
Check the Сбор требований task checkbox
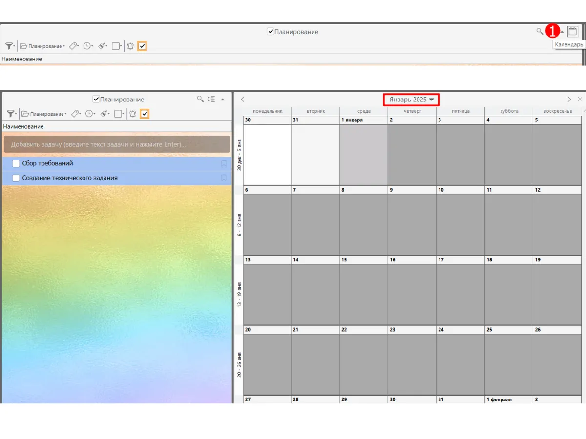coord(16,163)
